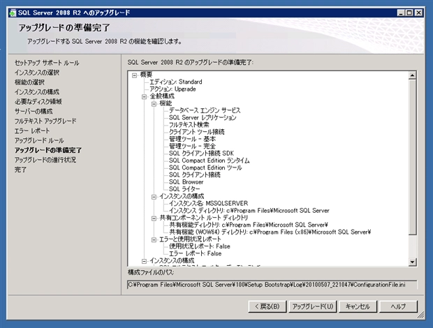Click the キャンセル button
This screenshot has height=328, width=433.
(358, 306)
